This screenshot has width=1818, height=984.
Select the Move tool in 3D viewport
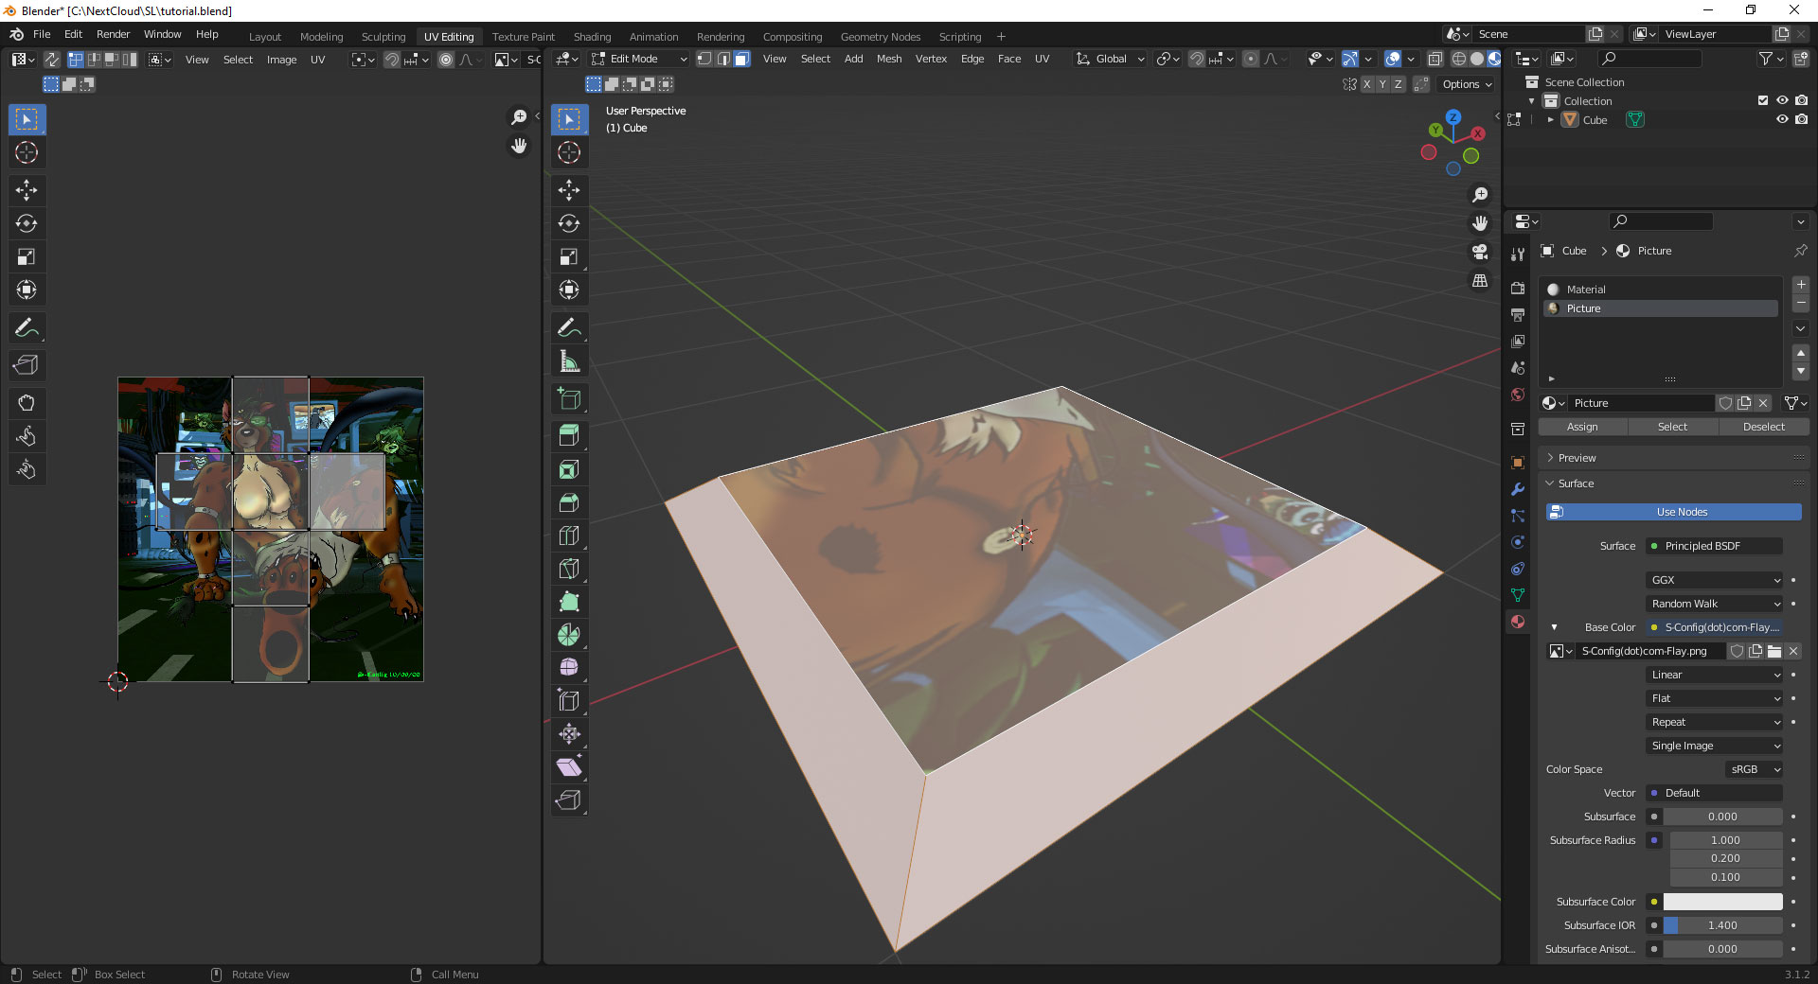coord(569,190)
